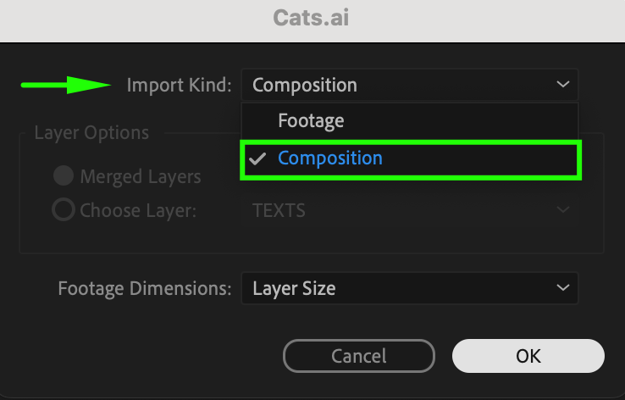Viewport: 625px width, 400px height.
Task: Click the Merged Layers label text
Action: (141, 176)
